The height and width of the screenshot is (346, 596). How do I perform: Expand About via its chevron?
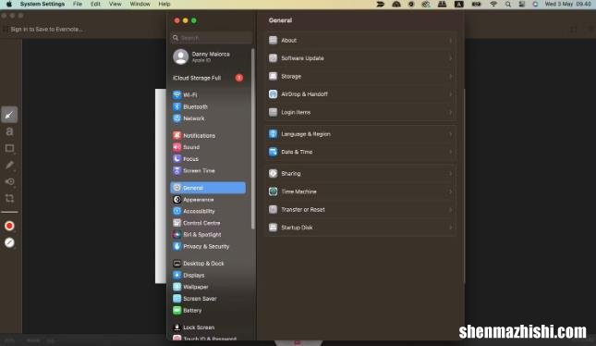click(x=450, y=41)
